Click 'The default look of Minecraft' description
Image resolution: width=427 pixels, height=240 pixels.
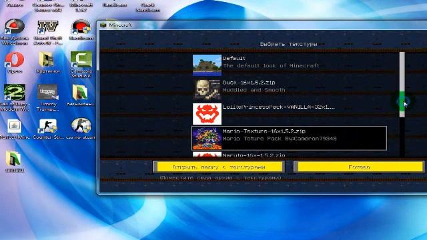pos(271,65)
